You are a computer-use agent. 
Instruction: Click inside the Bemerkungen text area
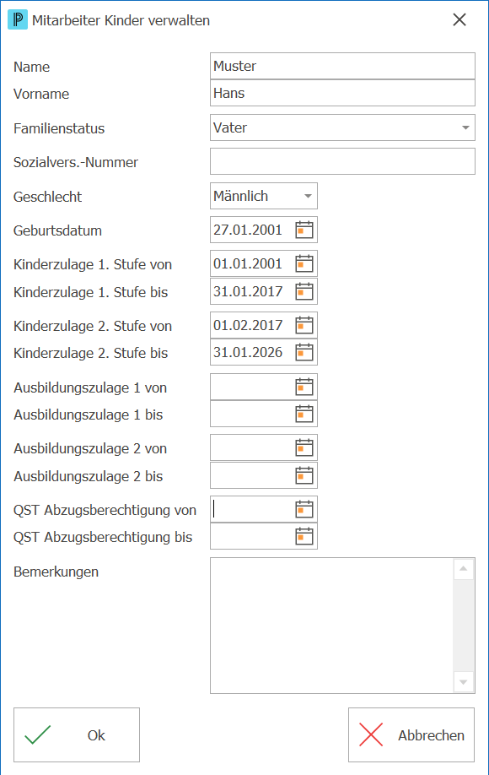pos(331,626)
